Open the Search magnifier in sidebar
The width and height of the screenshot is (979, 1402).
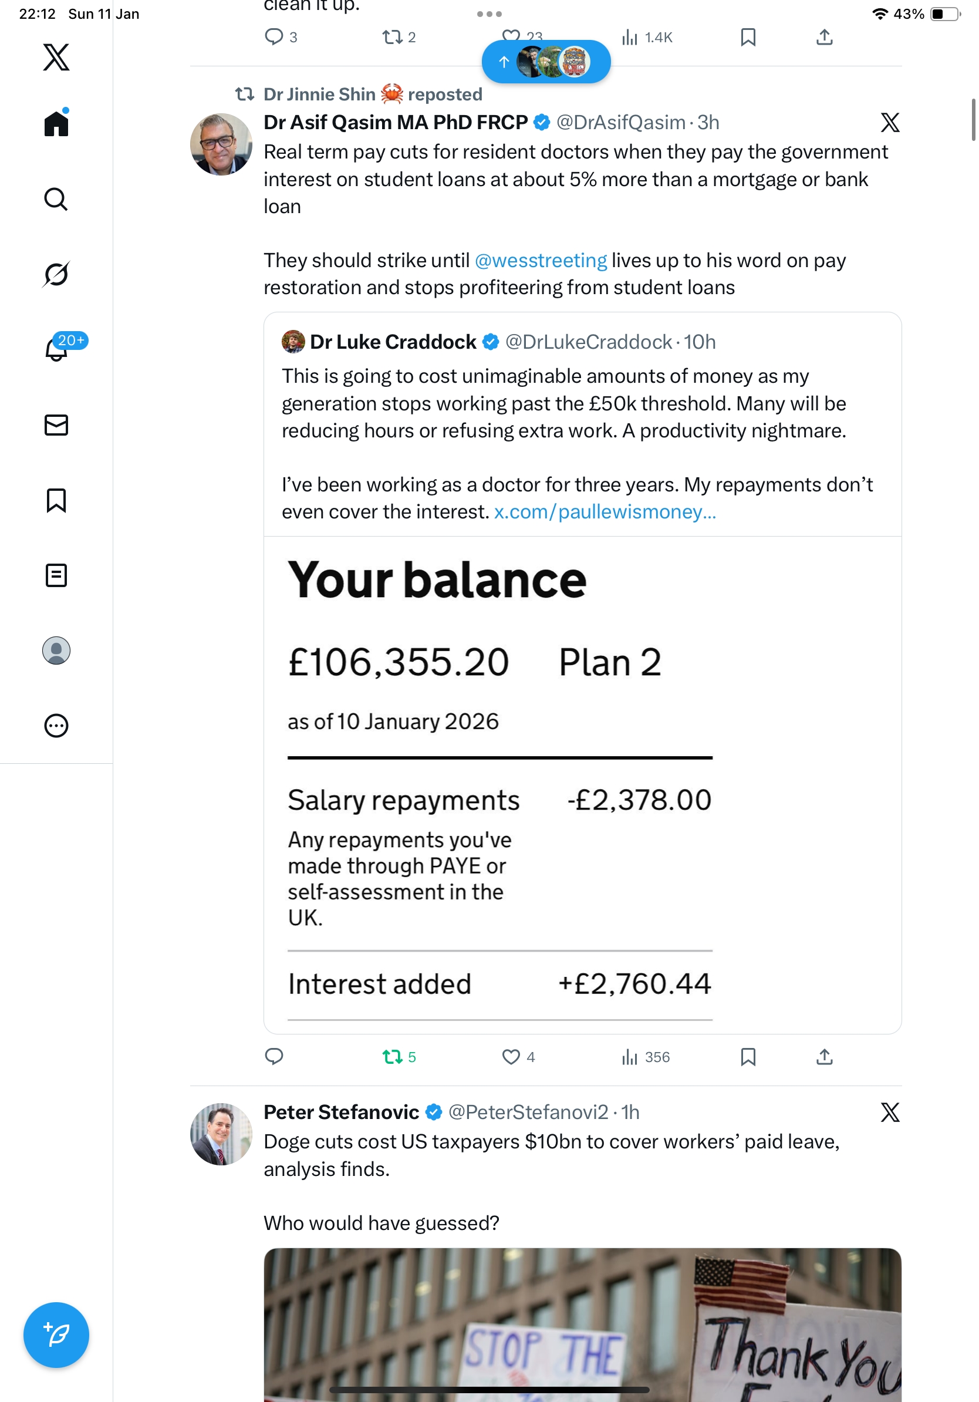tap(56, 199)
